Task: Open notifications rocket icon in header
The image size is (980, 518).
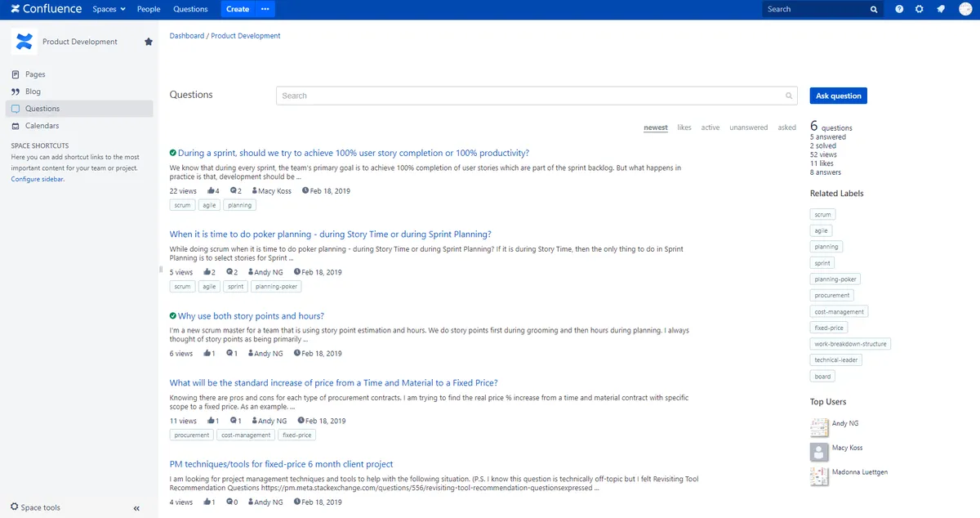Action: click(x=940, y=9)
